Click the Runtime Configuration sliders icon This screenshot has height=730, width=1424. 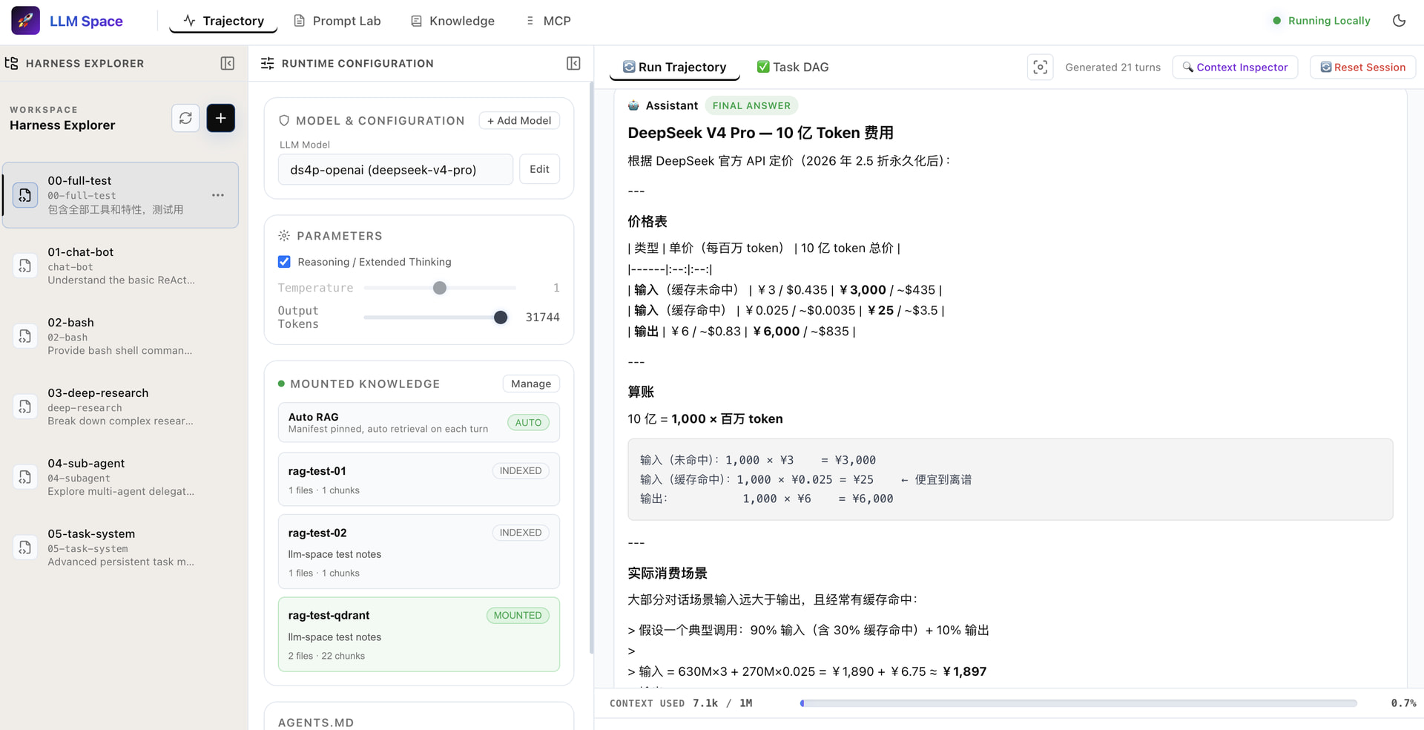tap(268, 64)
